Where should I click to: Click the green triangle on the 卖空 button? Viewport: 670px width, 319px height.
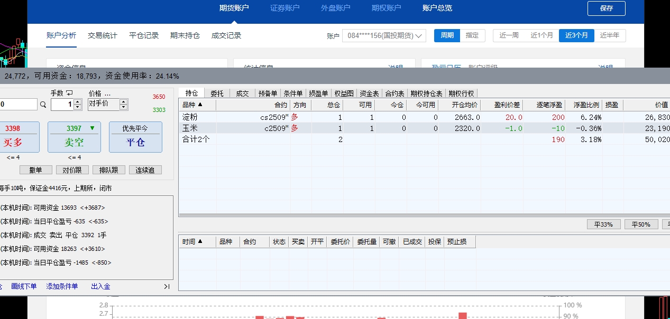coord(92,128)
